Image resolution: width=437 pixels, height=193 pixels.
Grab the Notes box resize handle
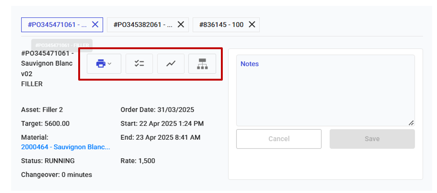(411, 123)
